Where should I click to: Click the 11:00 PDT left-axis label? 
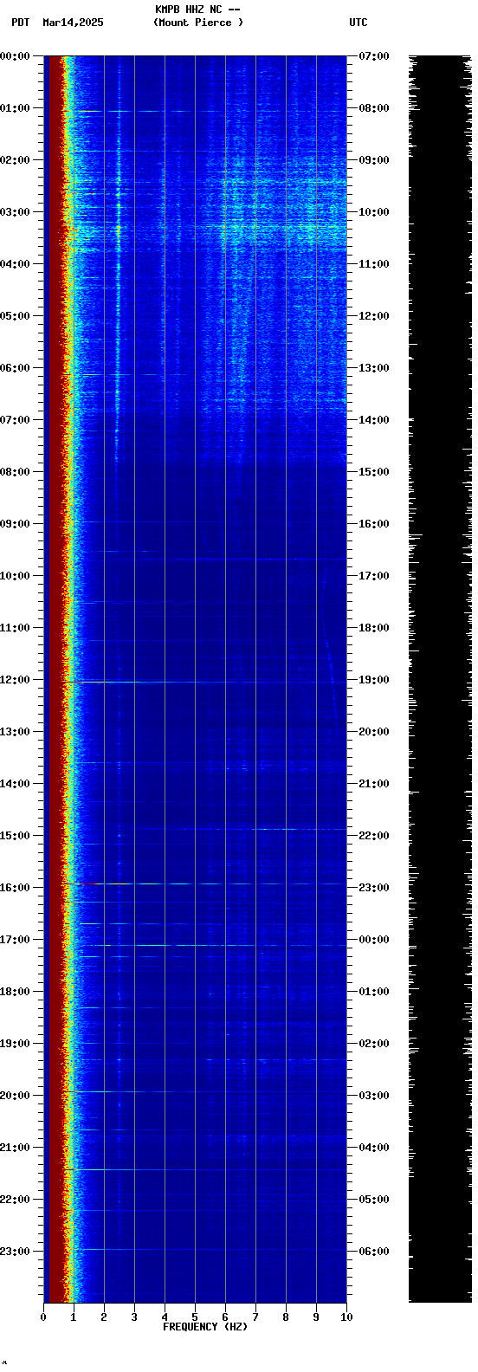point(15,628)
